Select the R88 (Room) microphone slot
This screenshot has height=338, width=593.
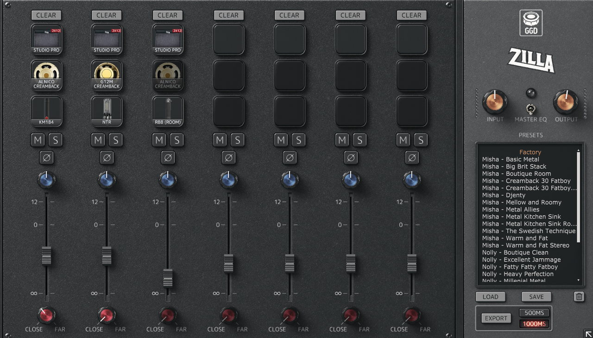tap(168, 112)
